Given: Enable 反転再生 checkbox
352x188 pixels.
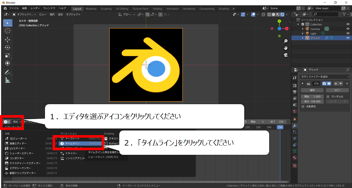Looking at the screenshot, I should coord(303,106).
